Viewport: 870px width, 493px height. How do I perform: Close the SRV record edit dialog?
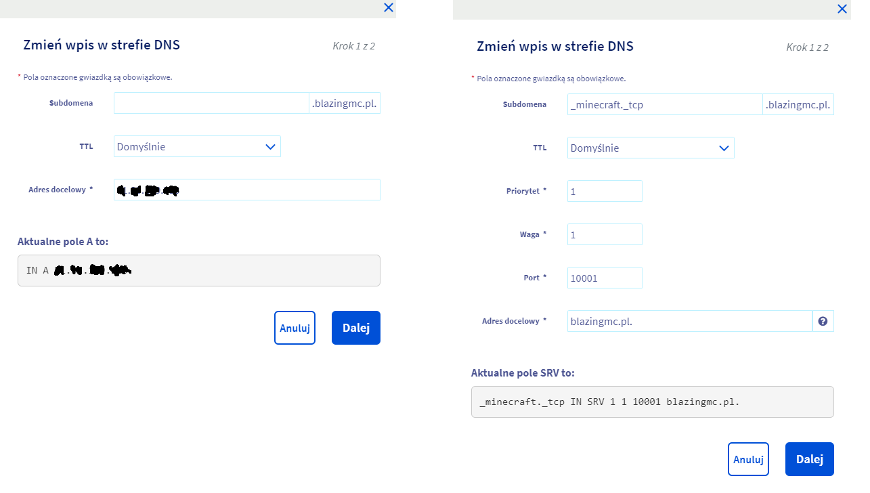[842, 9]
